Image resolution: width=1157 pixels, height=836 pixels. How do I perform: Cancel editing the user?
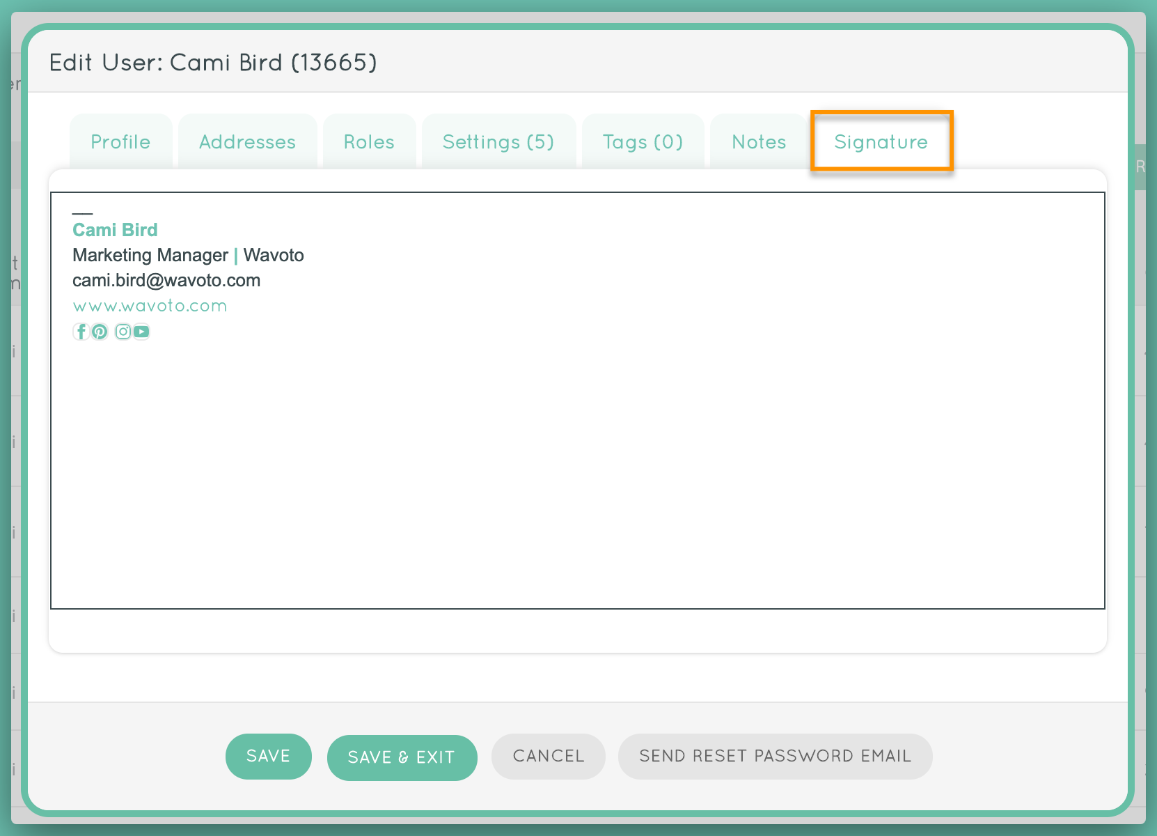(x=548, y=757)
